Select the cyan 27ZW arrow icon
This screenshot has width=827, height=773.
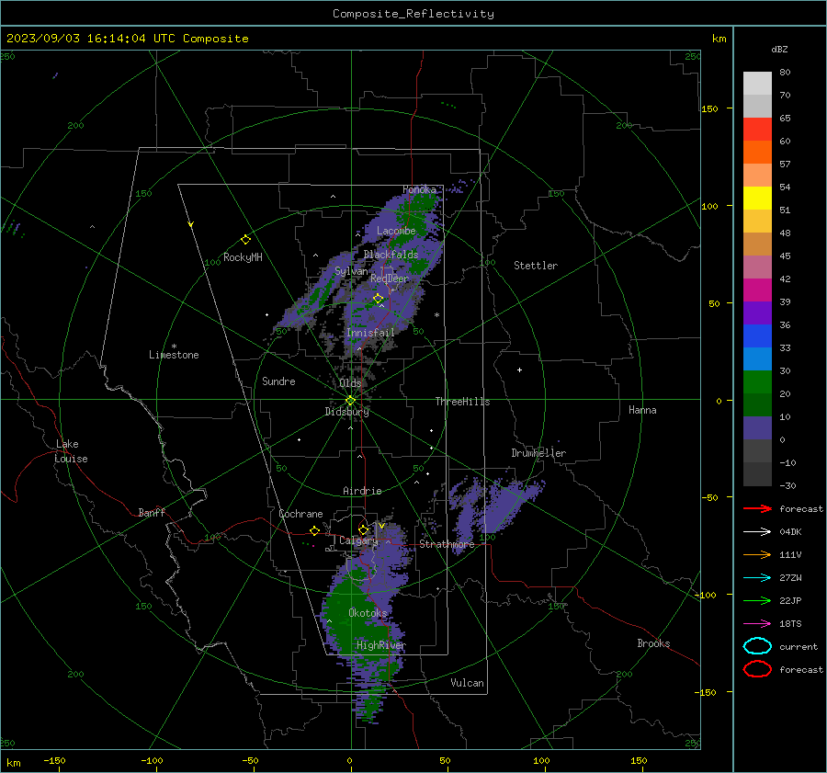click(757, 578)
